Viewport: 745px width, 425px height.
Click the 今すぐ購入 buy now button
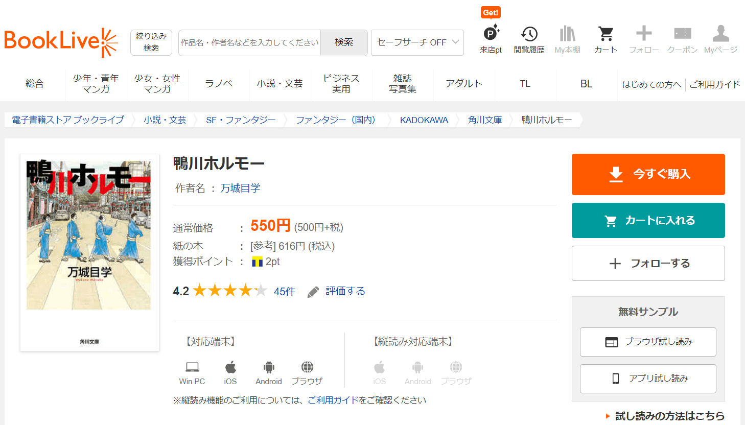point(648,174)
